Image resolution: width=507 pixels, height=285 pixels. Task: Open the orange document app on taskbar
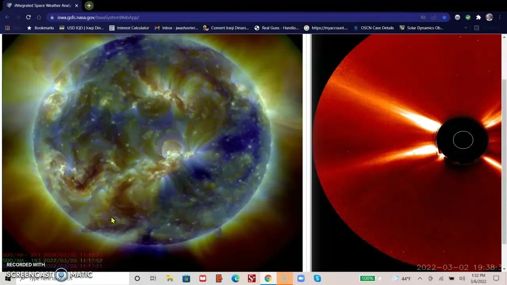coord(219,279)
